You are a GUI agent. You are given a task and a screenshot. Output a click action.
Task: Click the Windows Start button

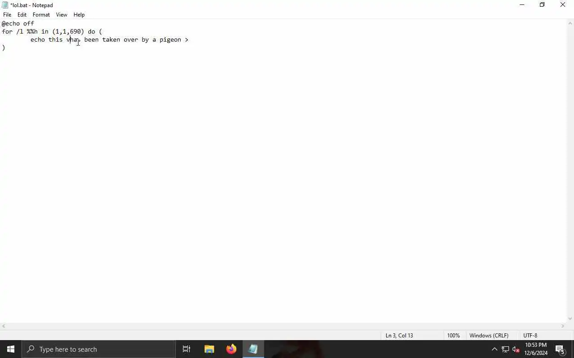[x=11, y=349]
